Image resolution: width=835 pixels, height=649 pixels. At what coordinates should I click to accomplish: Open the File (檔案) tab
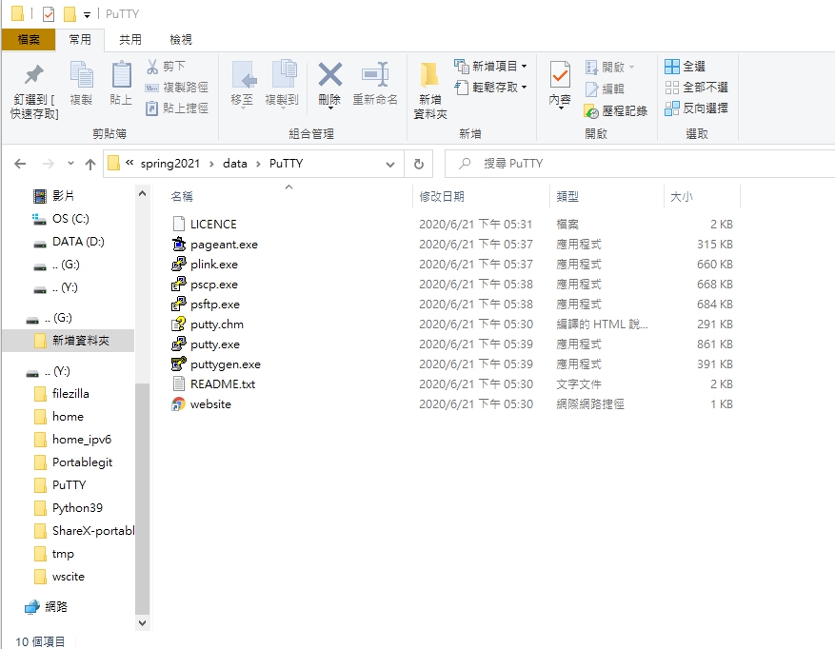pos(29,39)
